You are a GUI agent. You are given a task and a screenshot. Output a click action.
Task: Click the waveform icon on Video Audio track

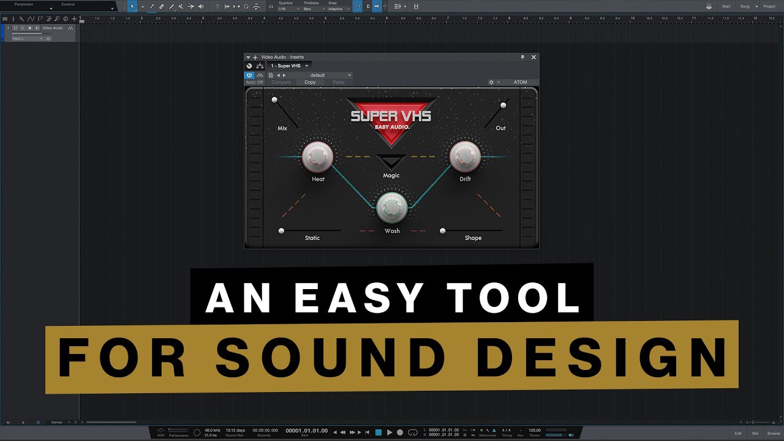(x=70, y=28)
